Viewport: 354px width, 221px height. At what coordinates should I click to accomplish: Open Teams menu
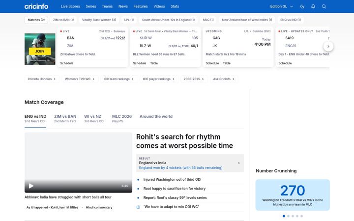pos(107,6)
